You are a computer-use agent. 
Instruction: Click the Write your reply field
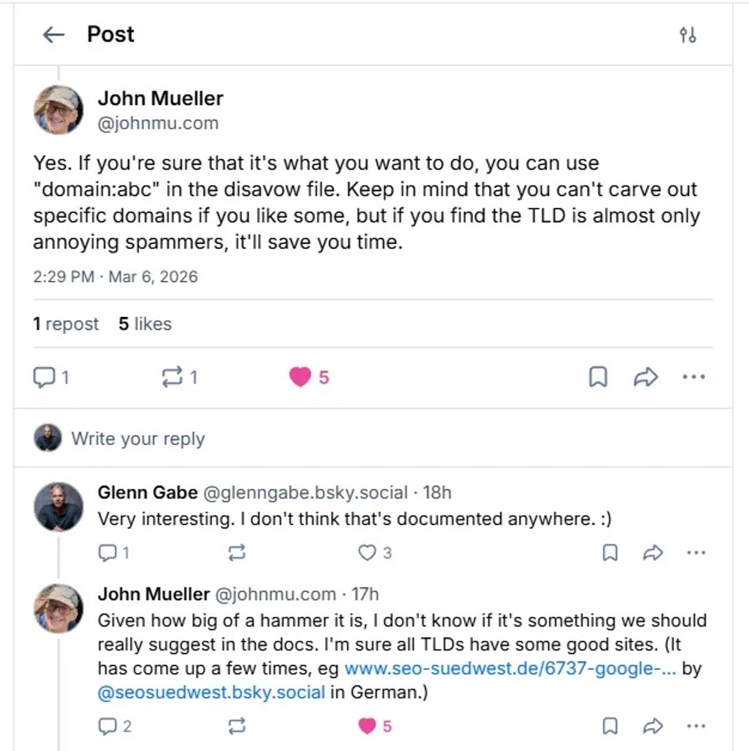pos(138,438)
